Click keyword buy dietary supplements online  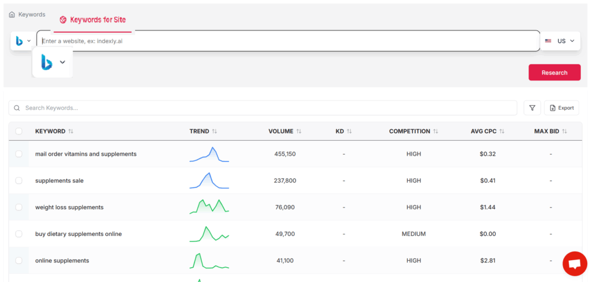tap(78, 234)
